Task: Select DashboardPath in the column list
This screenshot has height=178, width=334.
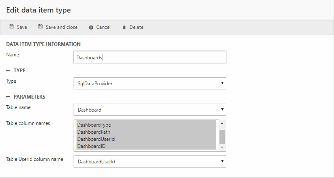Action: click(x=94, y=132)
